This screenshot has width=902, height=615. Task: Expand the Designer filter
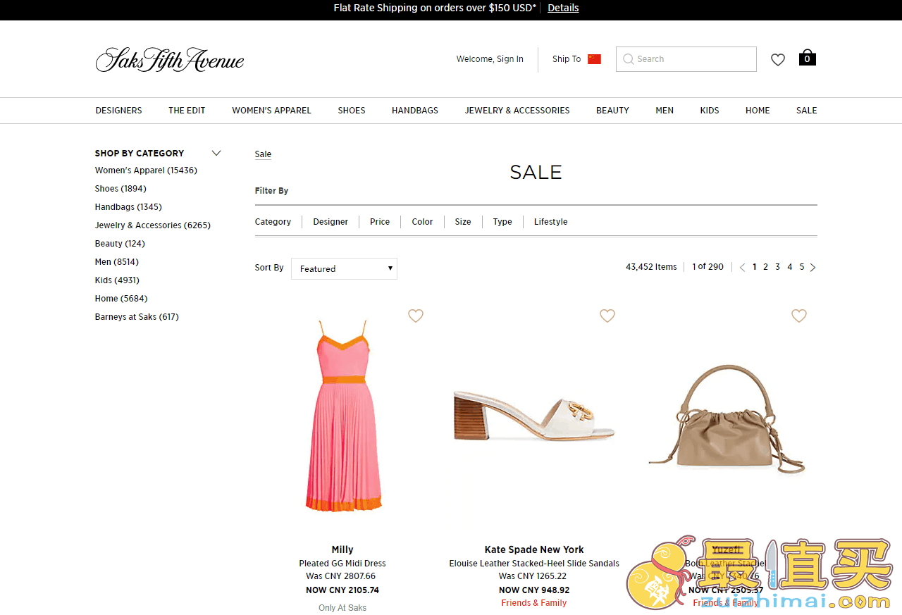[x=330, y=222]
